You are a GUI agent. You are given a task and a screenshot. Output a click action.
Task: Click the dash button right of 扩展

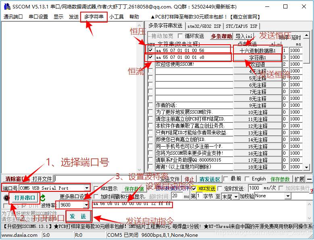point(310,179)
